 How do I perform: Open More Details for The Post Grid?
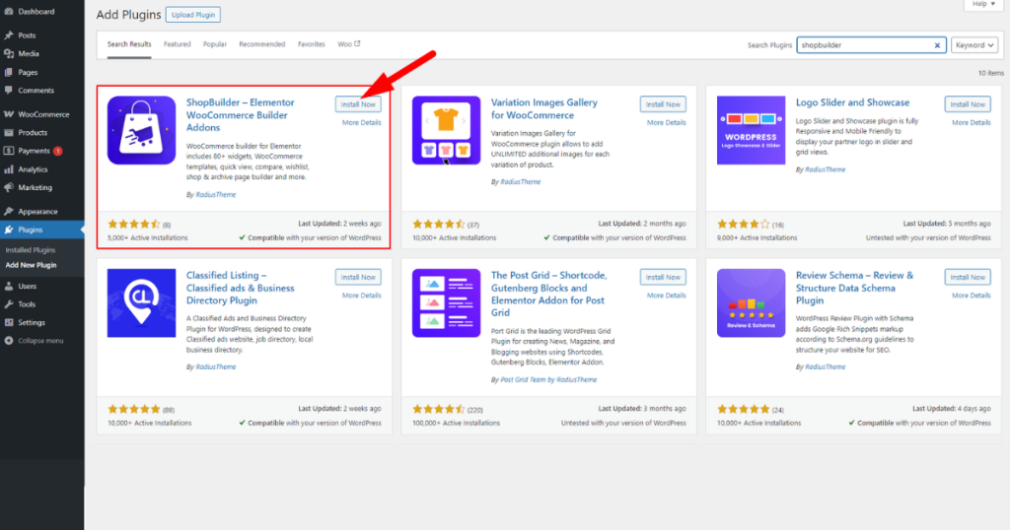click(666, 296)
